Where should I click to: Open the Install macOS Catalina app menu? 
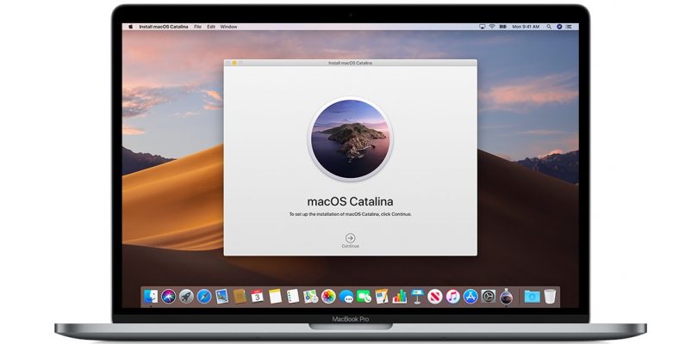point(164,27)
